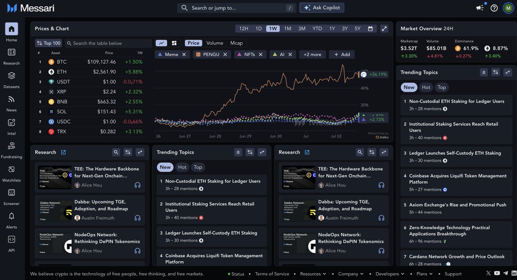Switch chart to line view icon
517x280 pixels.
coord(162,43)
